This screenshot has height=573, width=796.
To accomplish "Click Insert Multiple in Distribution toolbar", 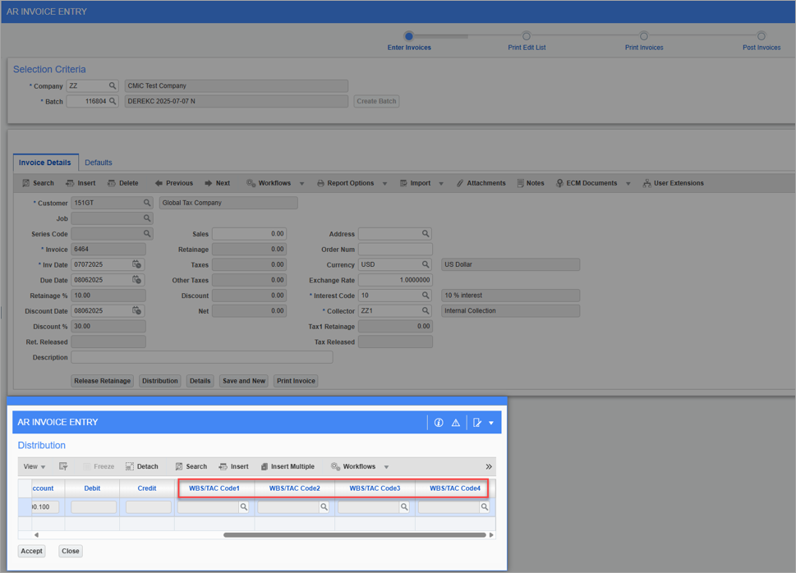I will pyautogui.click(x=288, y=466).
